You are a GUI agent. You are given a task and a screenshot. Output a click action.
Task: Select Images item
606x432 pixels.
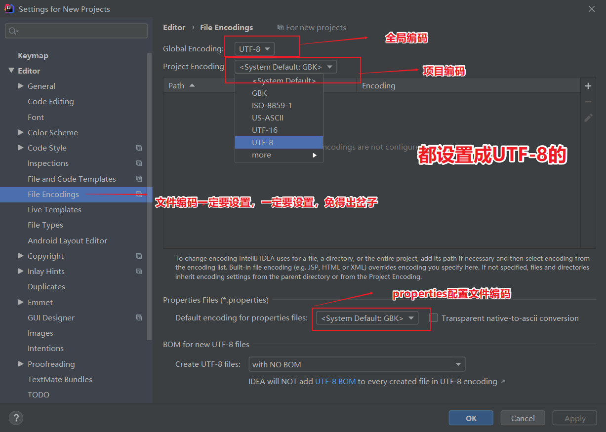(x=40, y=333)
